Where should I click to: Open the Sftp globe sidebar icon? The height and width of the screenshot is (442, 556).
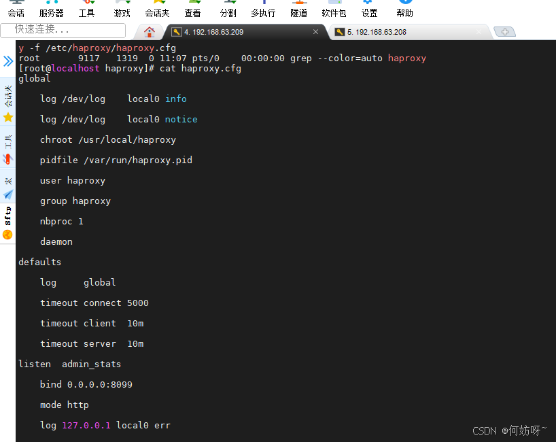pos(7,235)
